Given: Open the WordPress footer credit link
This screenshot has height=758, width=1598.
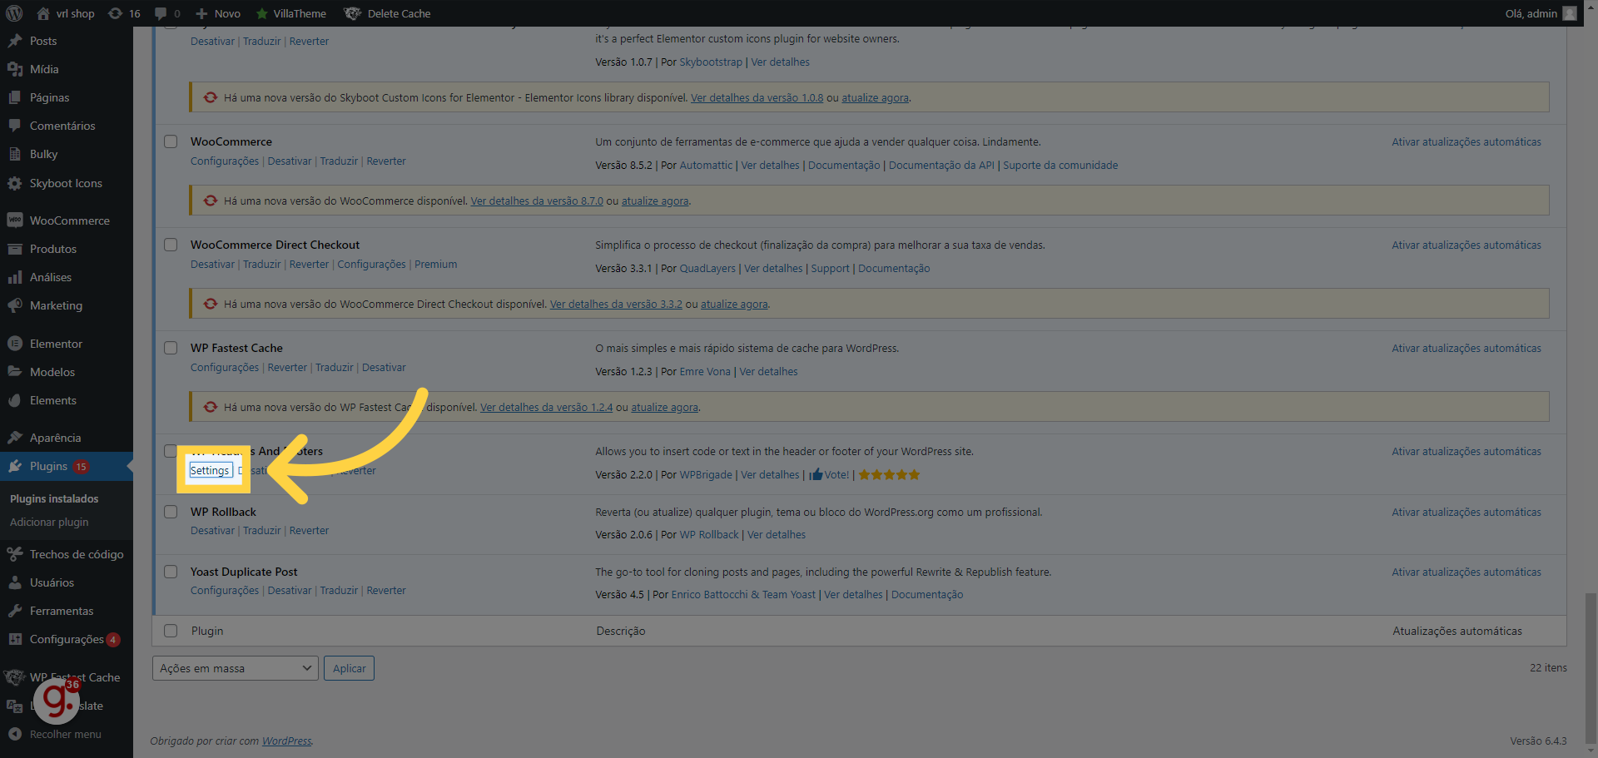Looking at the screenshot, I should pyautogui.click(x=287, y=741).
